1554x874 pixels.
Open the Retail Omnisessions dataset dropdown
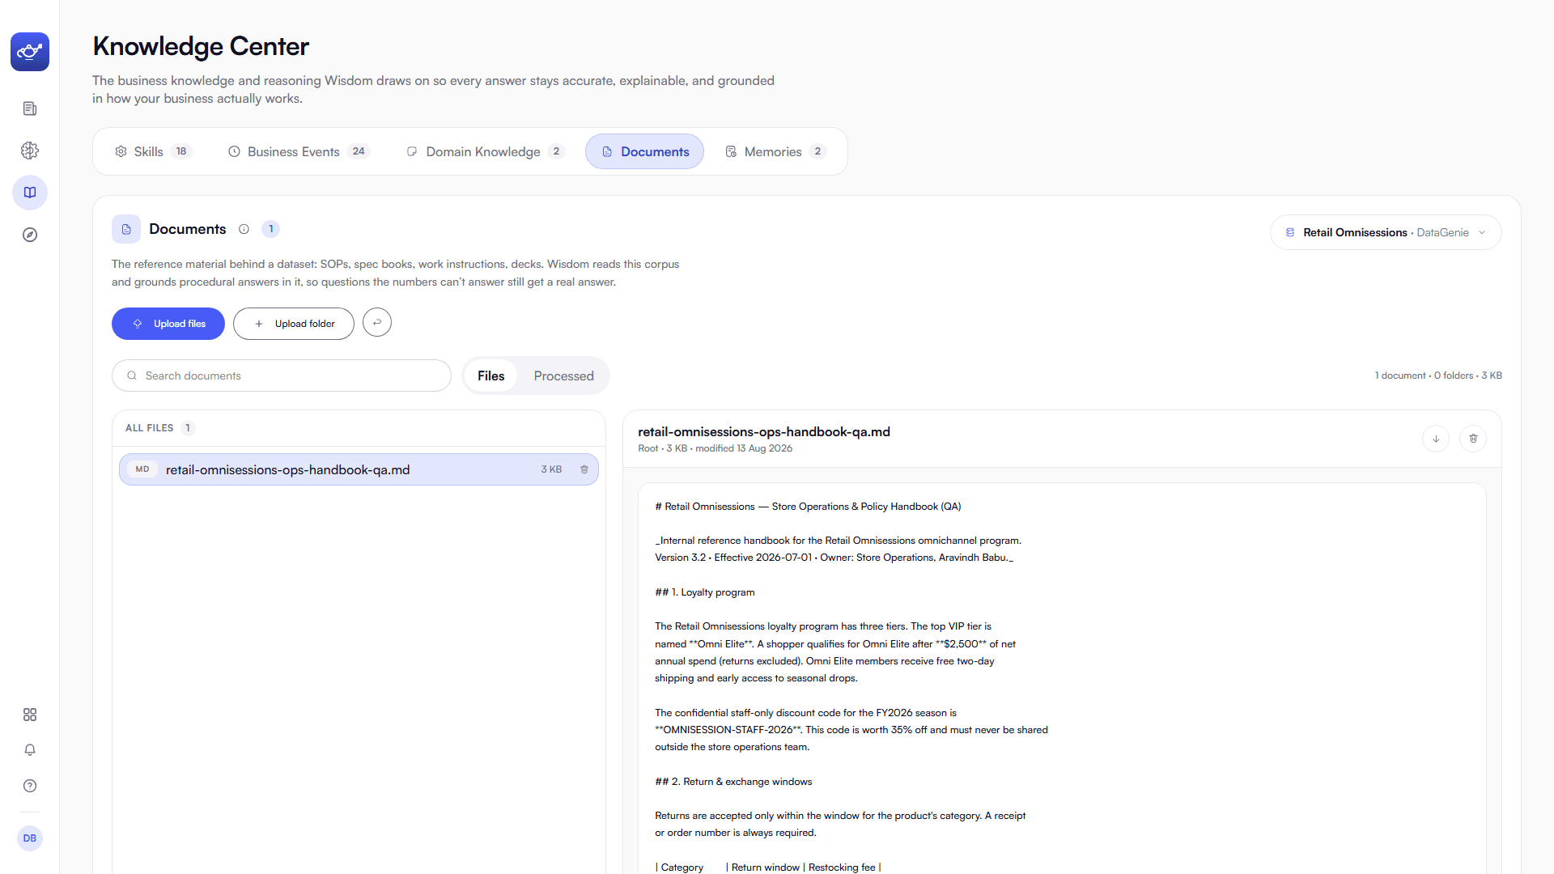pos(1386,232)
